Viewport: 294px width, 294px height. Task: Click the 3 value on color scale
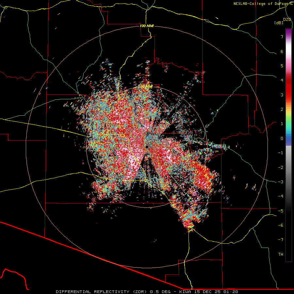click(x=282, y=95)
